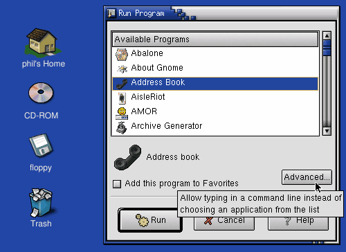Select Abalone in the programs list
This screenshot has width=346, height=252.
[x=215, y=54]
